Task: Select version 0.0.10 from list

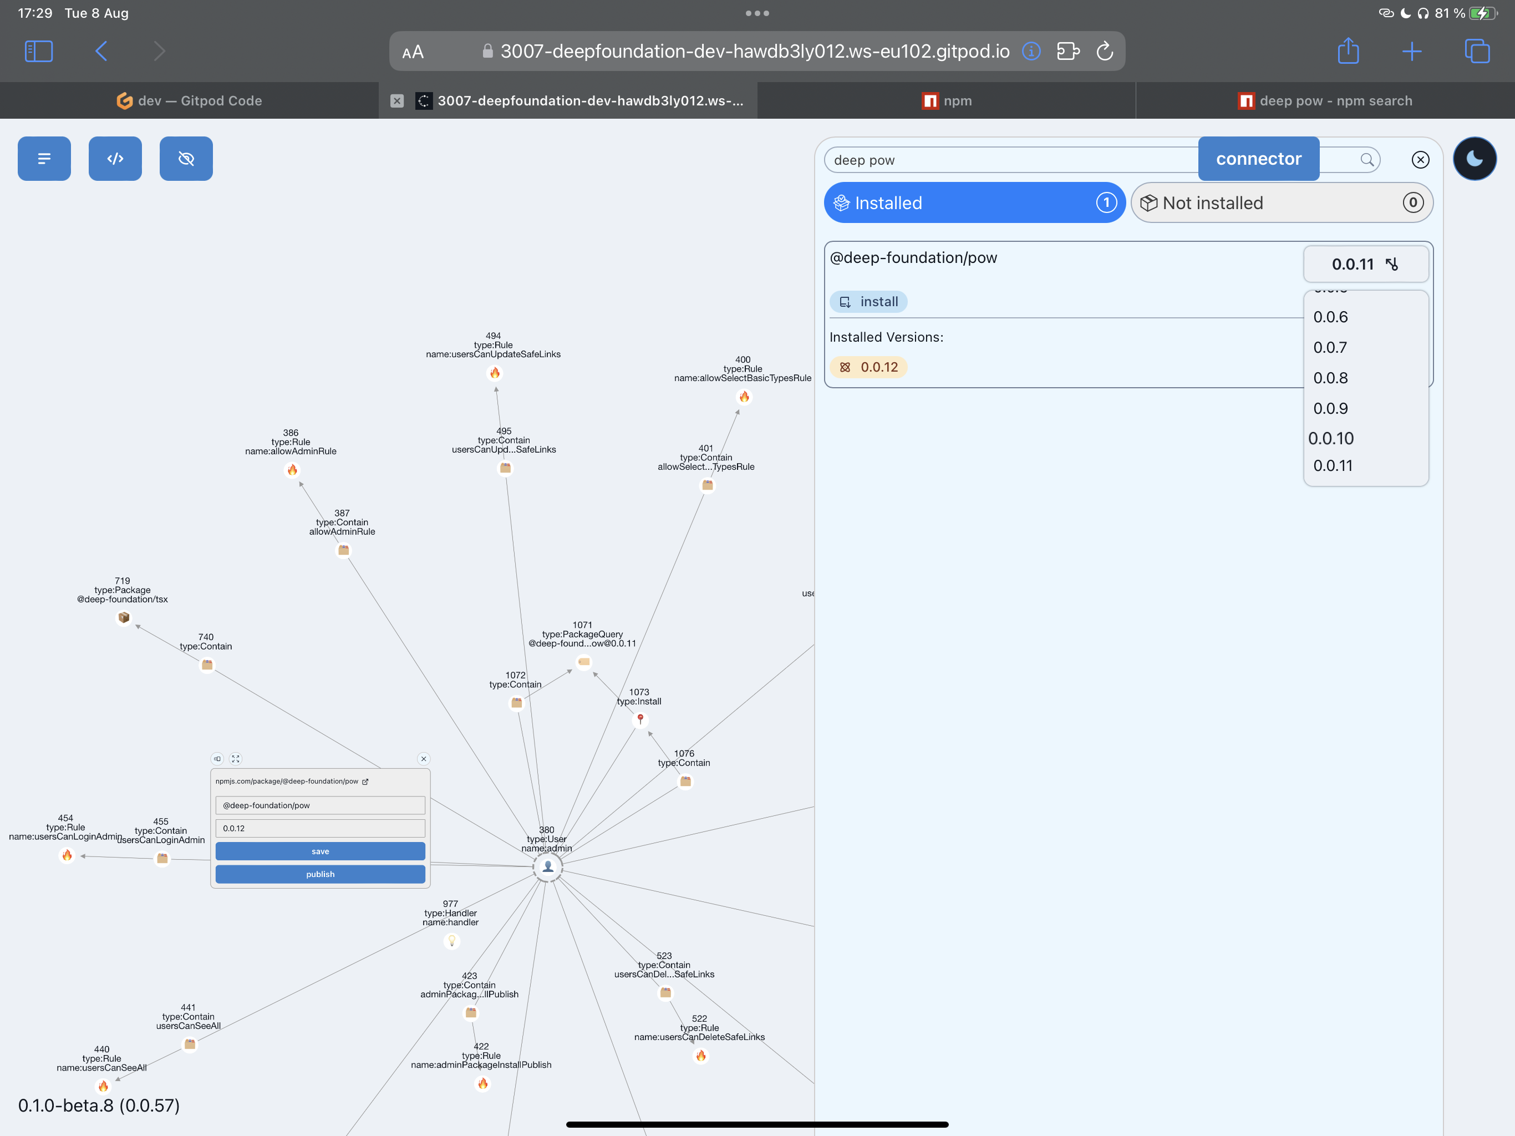Action: pyautogui.click(x=1331, y=439)
